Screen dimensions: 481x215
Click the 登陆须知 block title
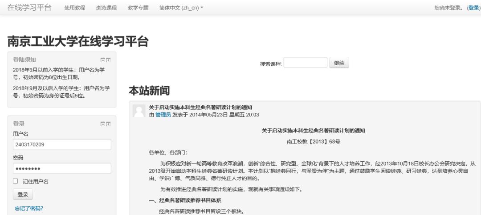pyautogui.click(x=24, y=60)
